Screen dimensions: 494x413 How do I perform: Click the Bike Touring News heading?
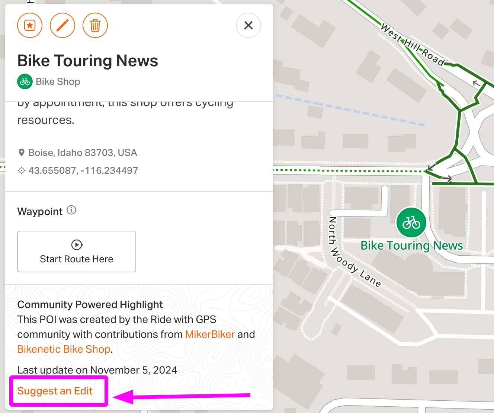point(88,61)
